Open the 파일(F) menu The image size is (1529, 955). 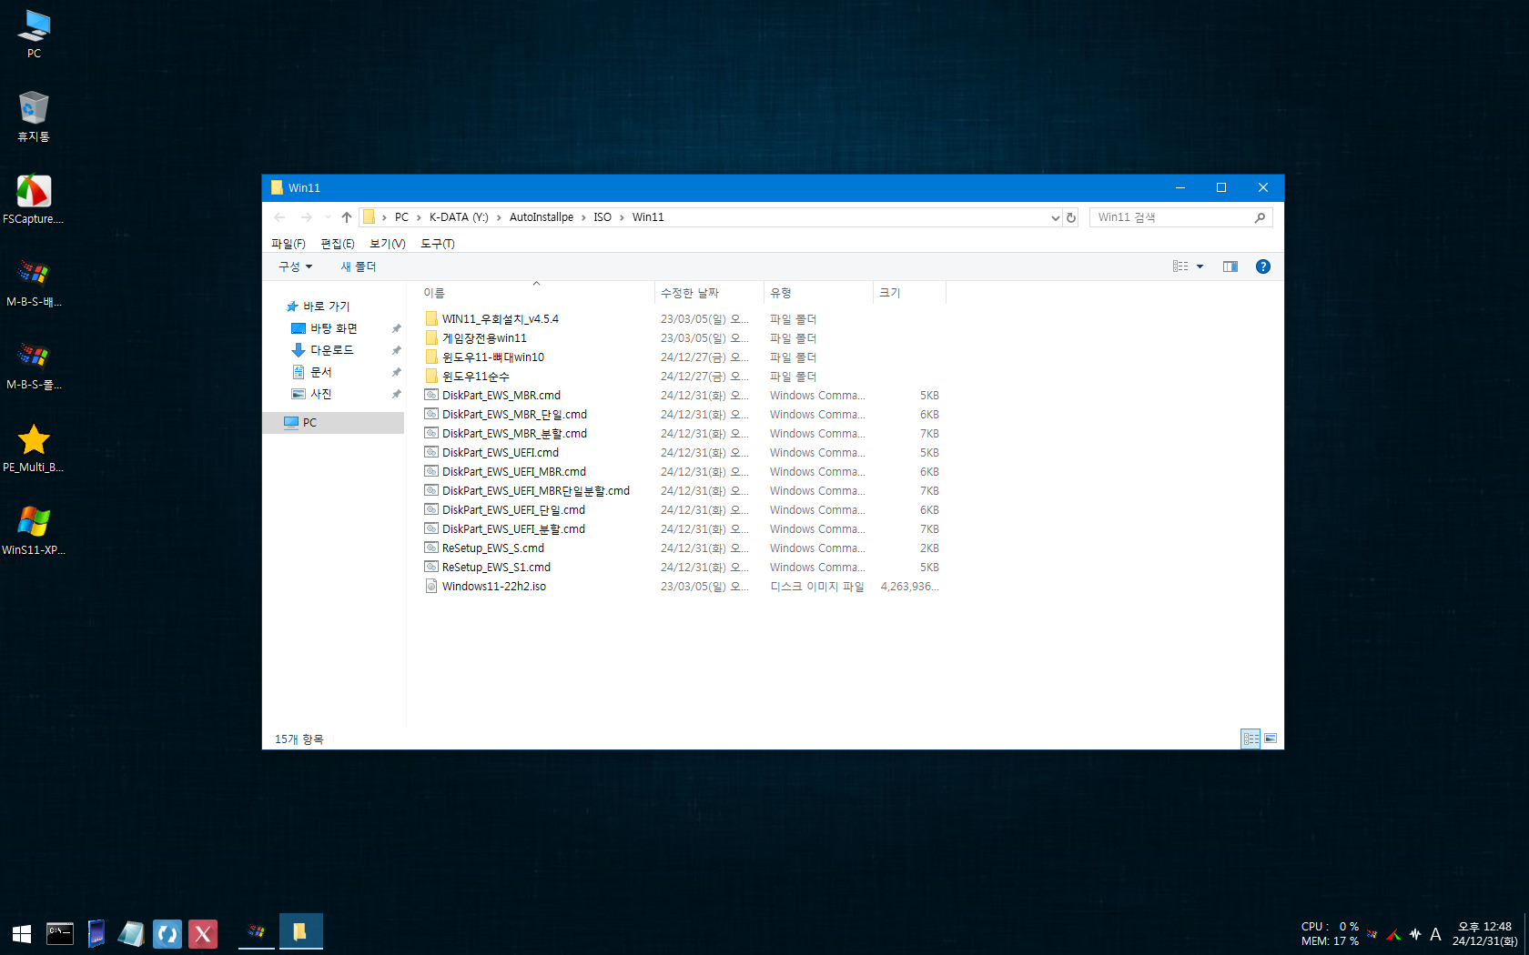288,244
